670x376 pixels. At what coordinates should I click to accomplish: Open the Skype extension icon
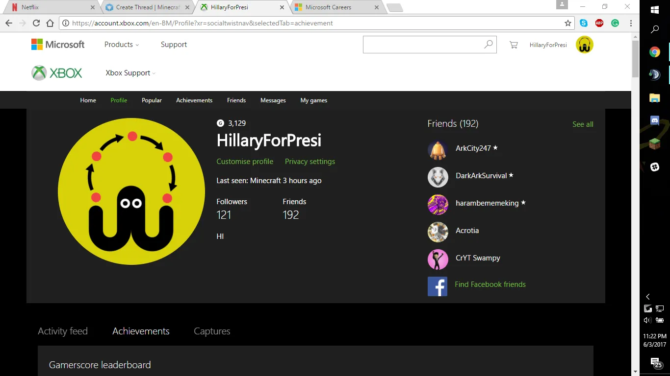coord(584,23)
